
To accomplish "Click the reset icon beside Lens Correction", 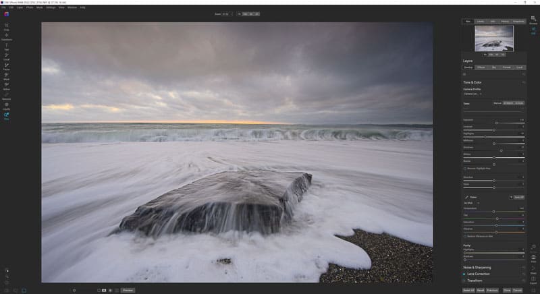I will click(x=524, y=274).
